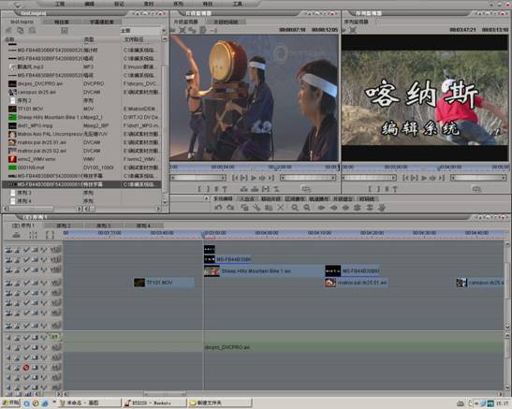
Task: Click the source monitor's right shuttle slider
Action: (308, 178)
